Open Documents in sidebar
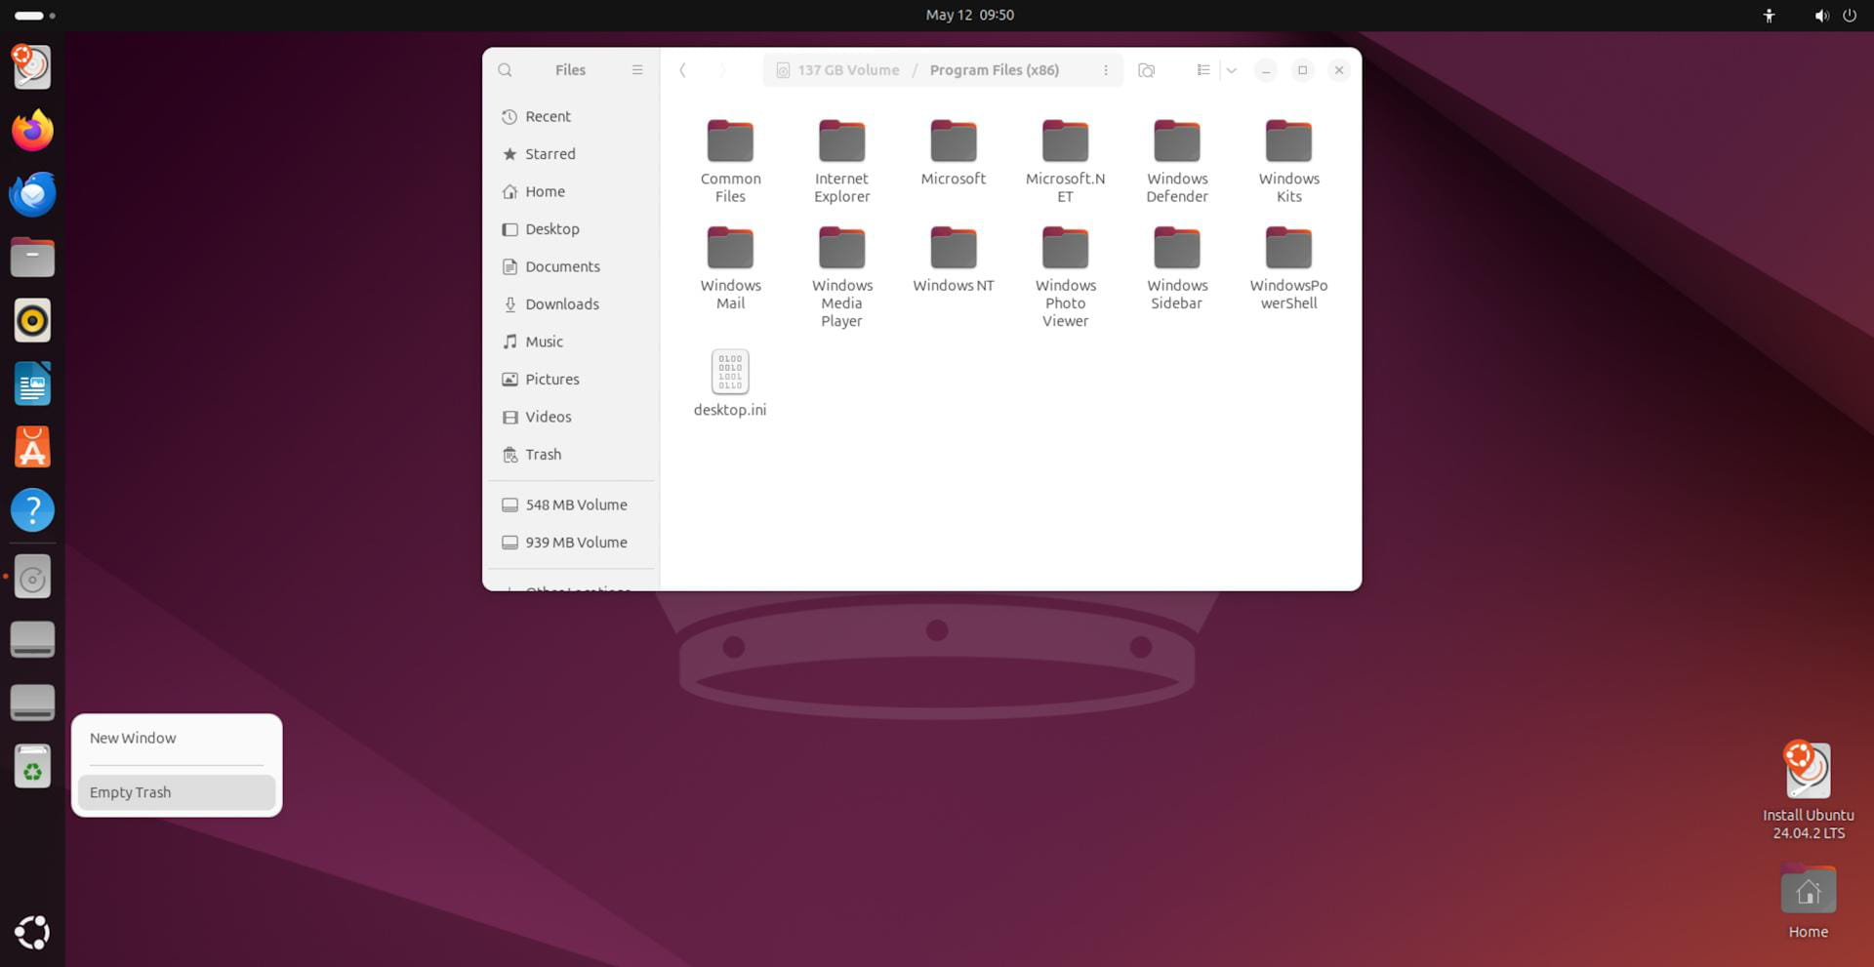The width and height of the screenshot is (1874, 967). [571, 266]
